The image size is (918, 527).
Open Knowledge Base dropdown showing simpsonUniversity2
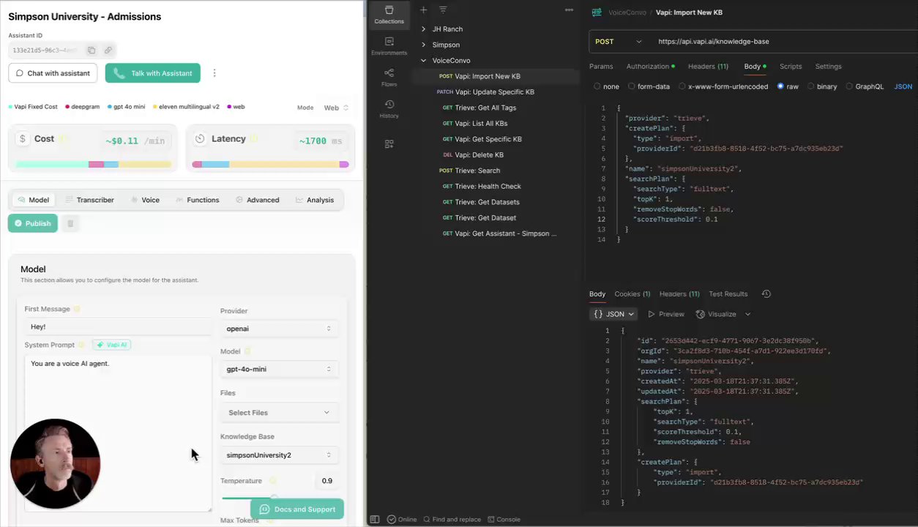click(279, 455)
